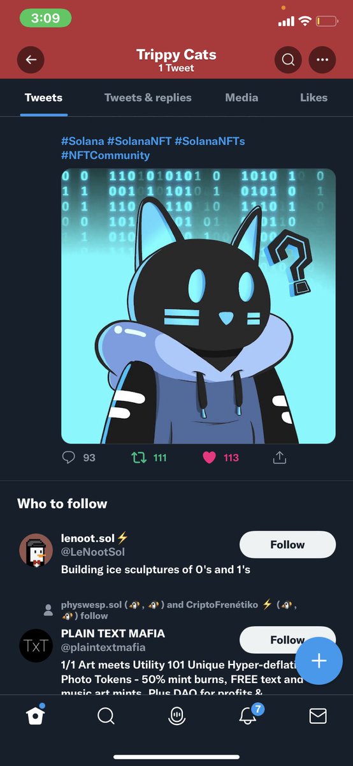The height and width of the screenshot is (766, 353).
Task: Reply to the tweet via comment icon
Action: point(69,458)
